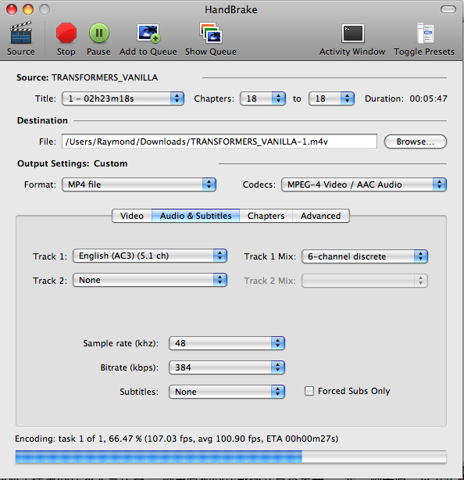This screenshot has width=464, height=480.
Task: Open the starting chapter dropdown
Action: point(262,99)
